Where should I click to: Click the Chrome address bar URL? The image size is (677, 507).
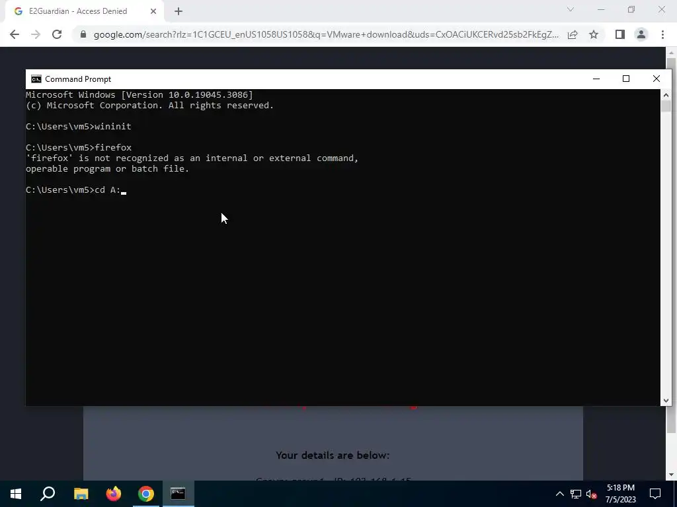[326, 34]
